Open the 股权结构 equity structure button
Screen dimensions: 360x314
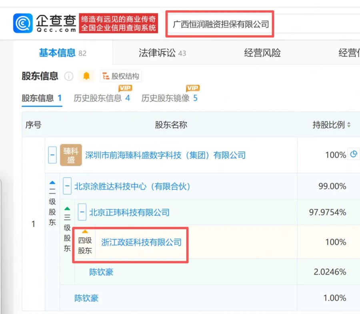[121, 76]
